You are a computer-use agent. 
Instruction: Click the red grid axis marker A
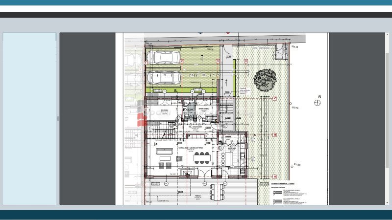point(275,176)
